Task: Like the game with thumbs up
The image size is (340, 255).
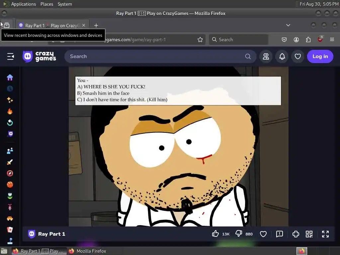Action: 215,234
